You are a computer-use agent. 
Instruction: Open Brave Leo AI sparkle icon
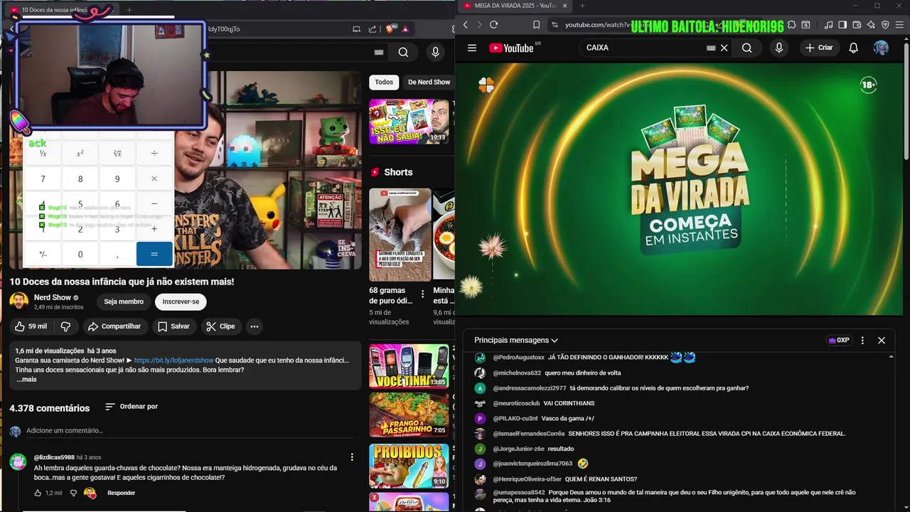pyautogui.click(x=871, y=25)
